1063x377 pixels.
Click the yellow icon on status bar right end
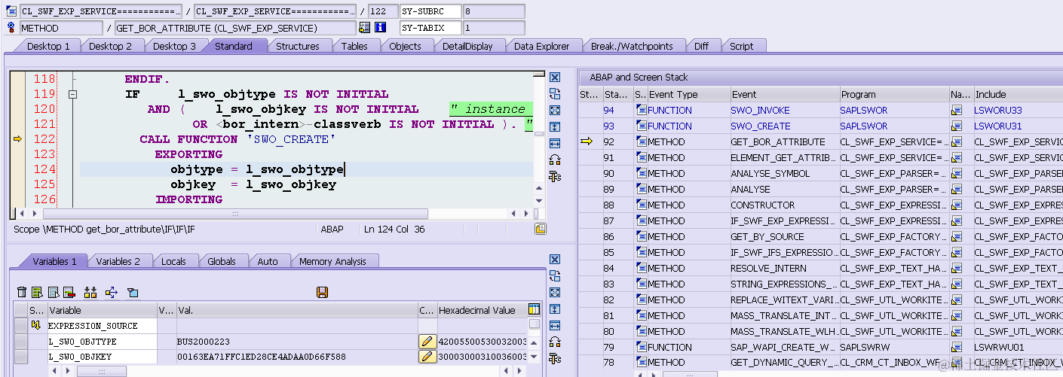pos(540,229)
